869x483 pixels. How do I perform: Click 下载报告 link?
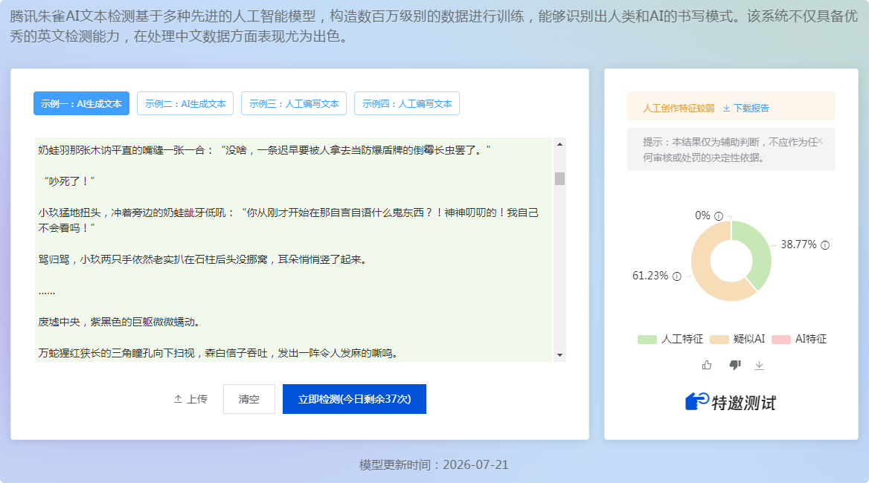746,108
